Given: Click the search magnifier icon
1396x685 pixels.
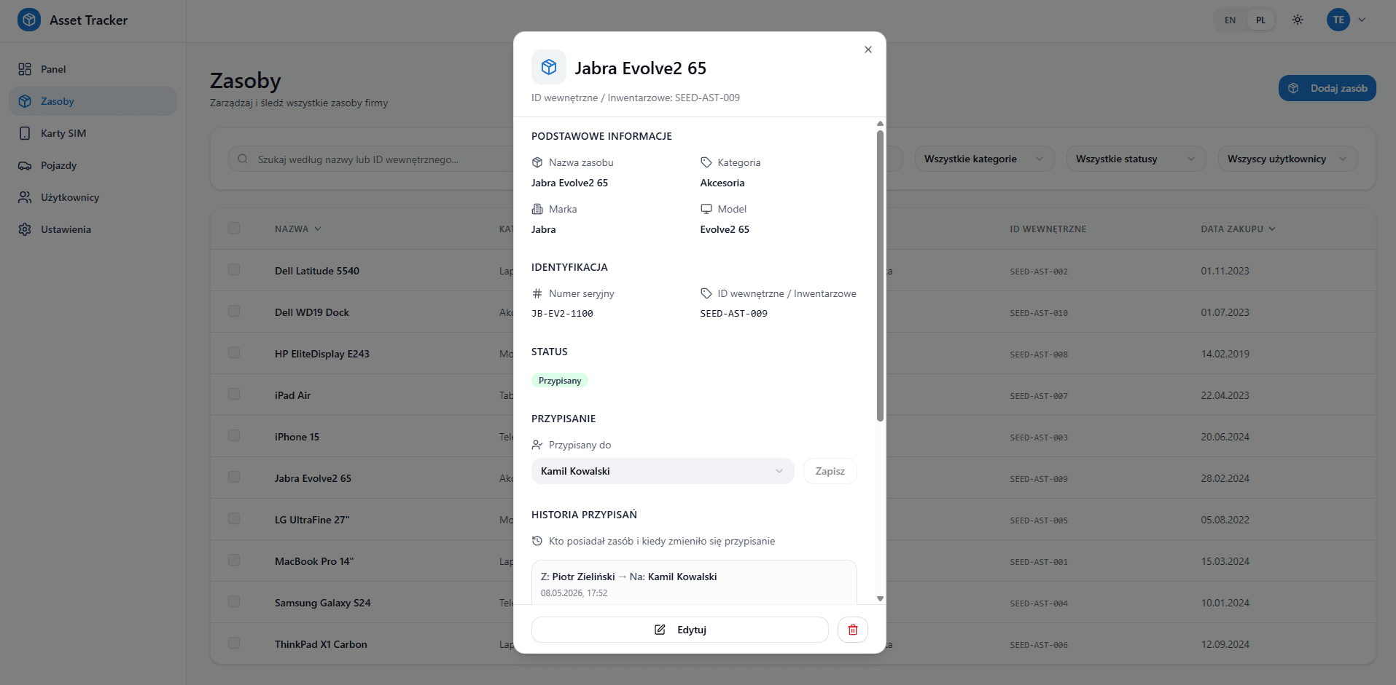Looking at the screenshot, I should coord(243,159).
